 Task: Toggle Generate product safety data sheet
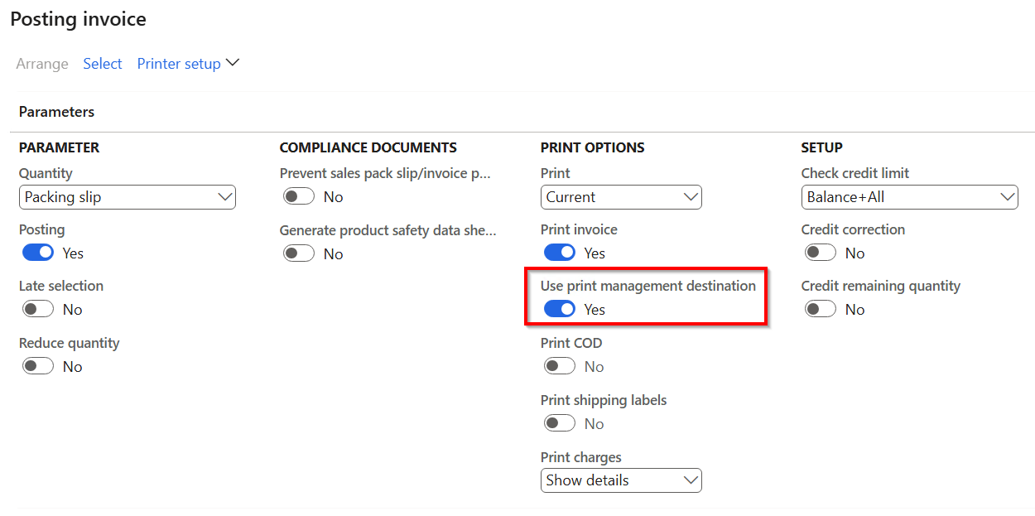299,253
